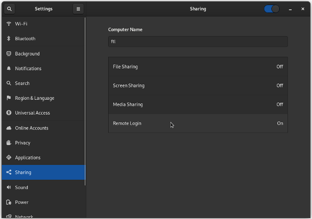This screenshot has width=312, height=219.
Task: Click the Region & Language flag icon
Action: [9, 98]
